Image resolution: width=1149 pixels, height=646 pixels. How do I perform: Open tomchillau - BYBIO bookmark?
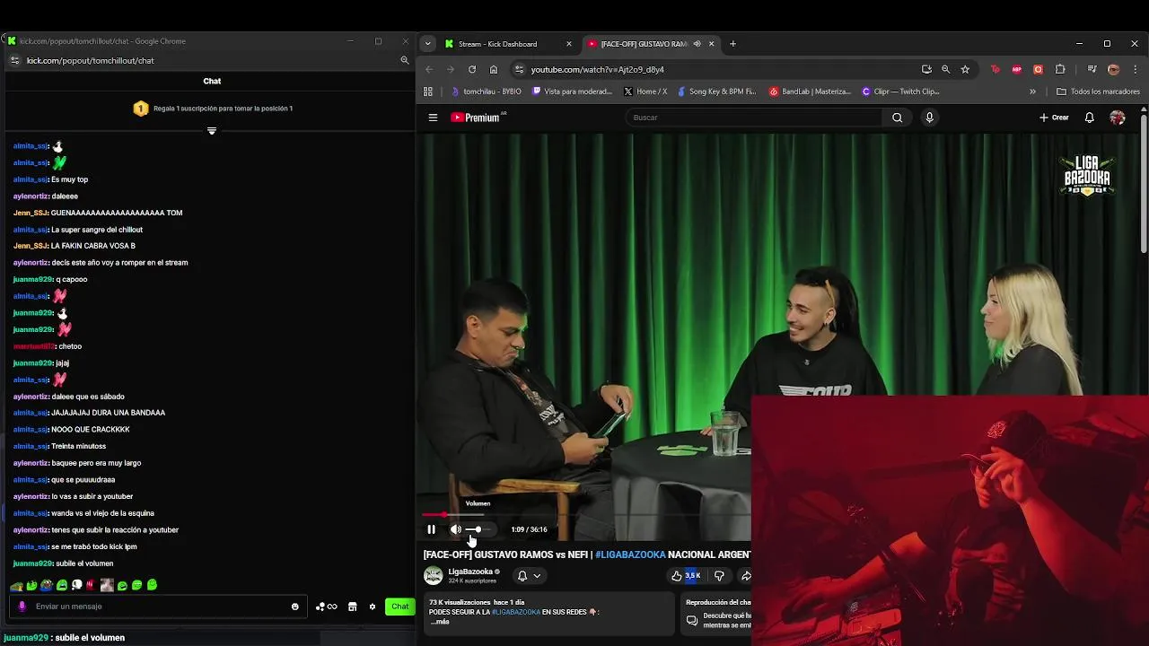pyautogui.click(x=486, y=92)
